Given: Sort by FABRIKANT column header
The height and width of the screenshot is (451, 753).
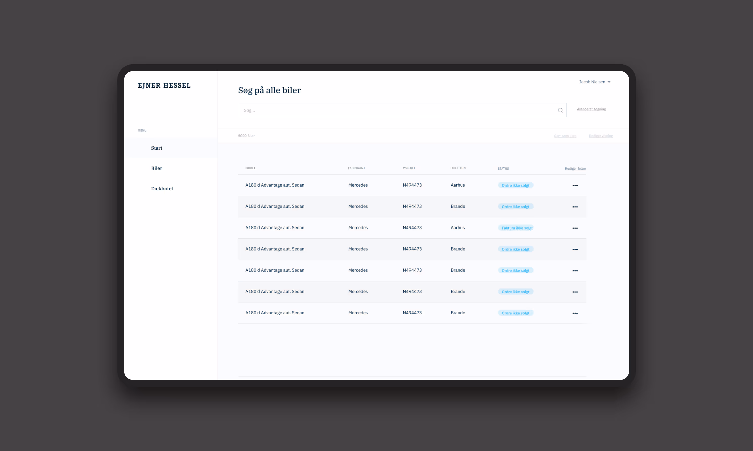Looking at the screenshot, I should coord(356,168).
